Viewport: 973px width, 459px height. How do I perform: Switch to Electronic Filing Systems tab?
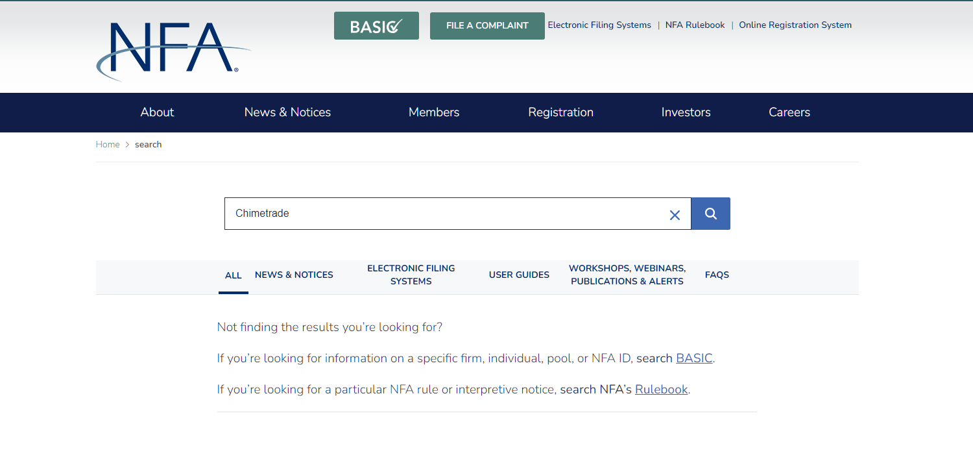point(411,275)
